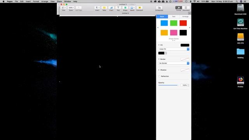
Task: Collapse the Fill section triangle
Action: pos(159,45)
